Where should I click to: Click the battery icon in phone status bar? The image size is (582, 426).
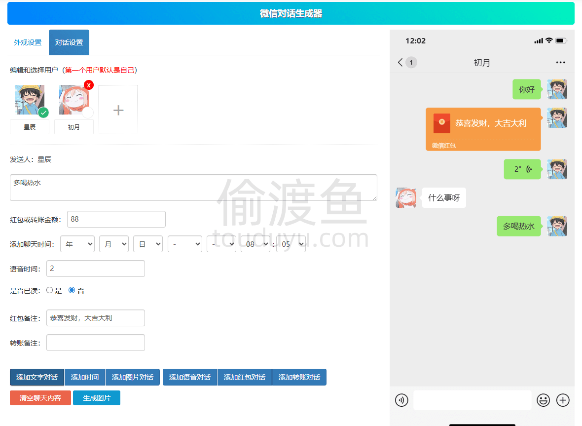(x=561, y=40)
